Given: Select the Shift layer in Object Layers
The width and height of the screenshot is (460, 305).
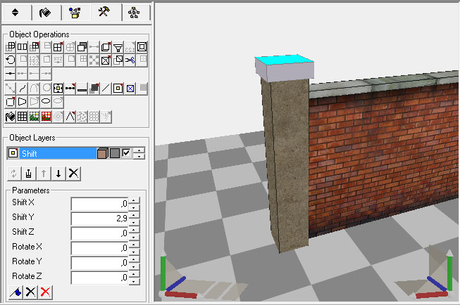Looking at the screenshot, I should point(49,153).
